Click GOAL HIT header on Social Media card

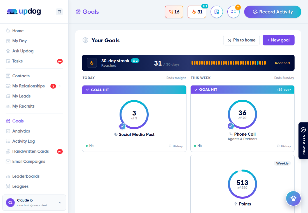(134, 90)
